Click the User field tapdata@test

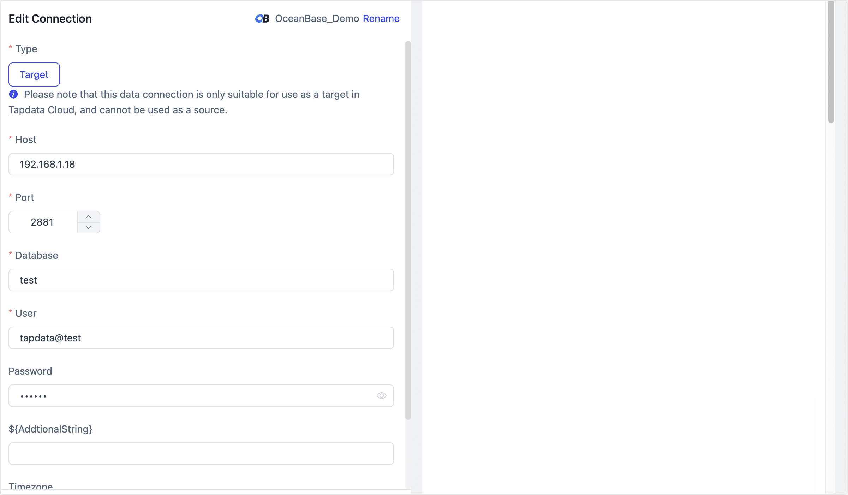pyautogui.click(x=201, y=338)
